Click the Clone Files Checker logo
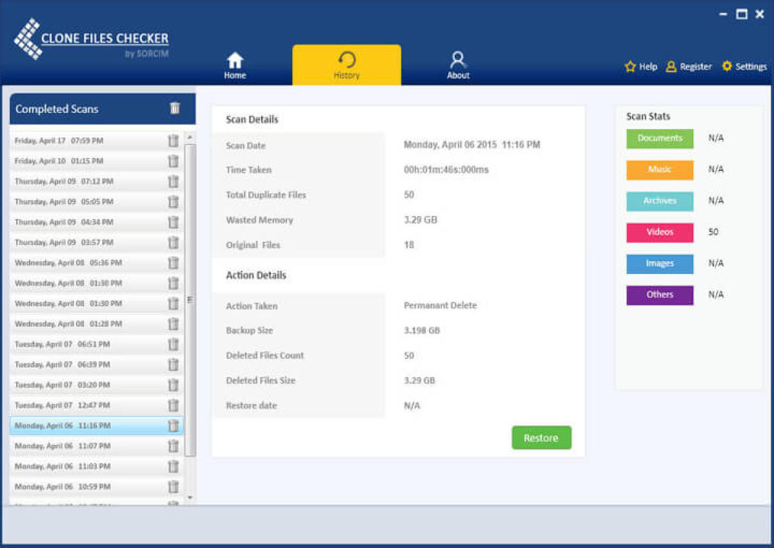Image resolution: width=774 pixels, height=548 pixels. (x=90, y=39)
